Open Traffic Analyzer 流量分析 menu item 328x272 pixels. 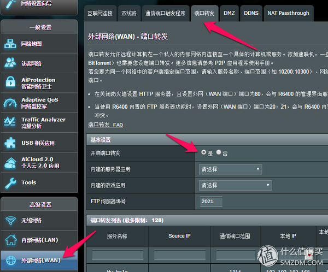[x=39, y=122]
